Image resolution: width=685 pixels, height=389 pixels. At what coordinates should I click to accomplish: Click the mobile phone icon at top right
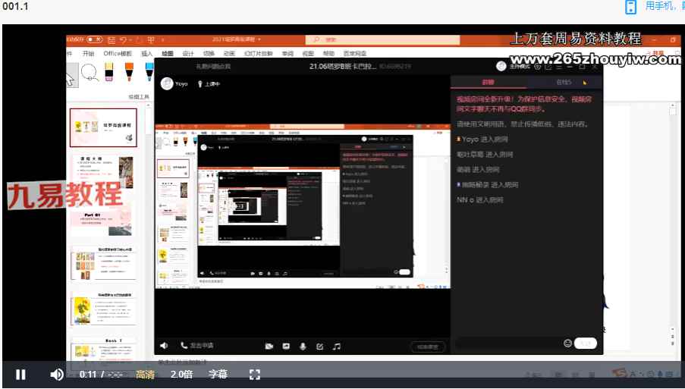click(x=630, y=7)
